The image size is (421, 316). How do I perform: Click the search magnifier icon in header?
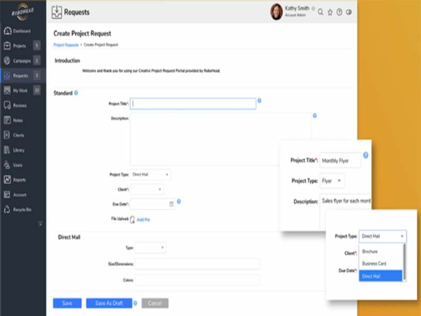[320, 12]
